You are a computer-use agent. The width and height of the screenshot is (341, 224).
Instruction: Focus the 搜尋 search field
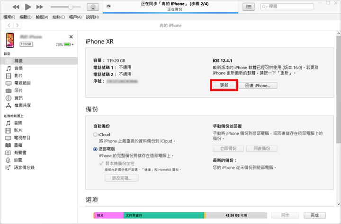287,7
